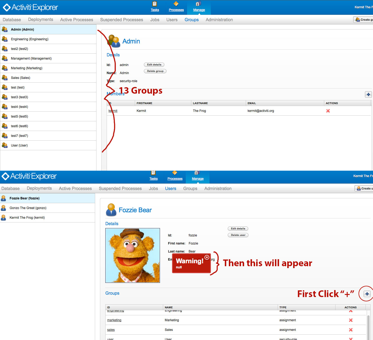Click the Create group button

pyautogui.click(x=363, y=20)
